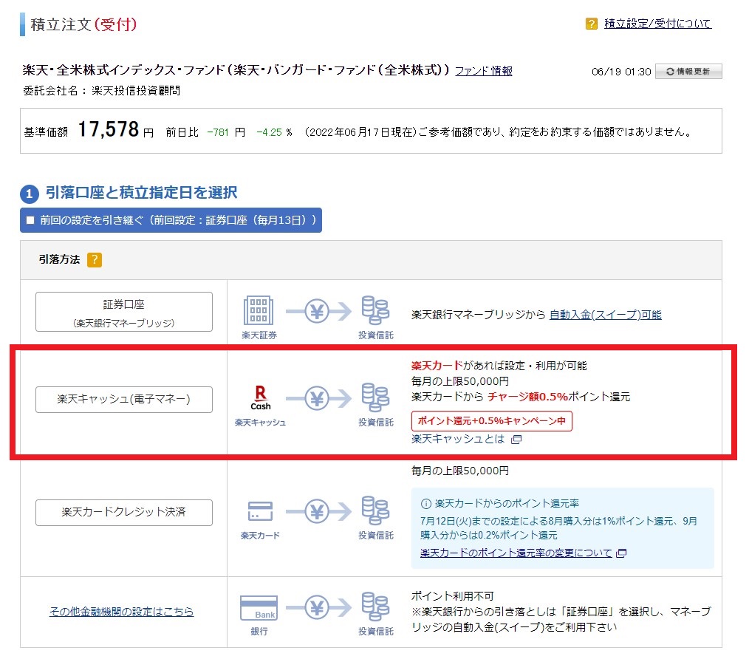The height and width of the screenshot is (659, 749).
Task: Click the yen arrow icon in the 銀行 row
Action: 318,608
